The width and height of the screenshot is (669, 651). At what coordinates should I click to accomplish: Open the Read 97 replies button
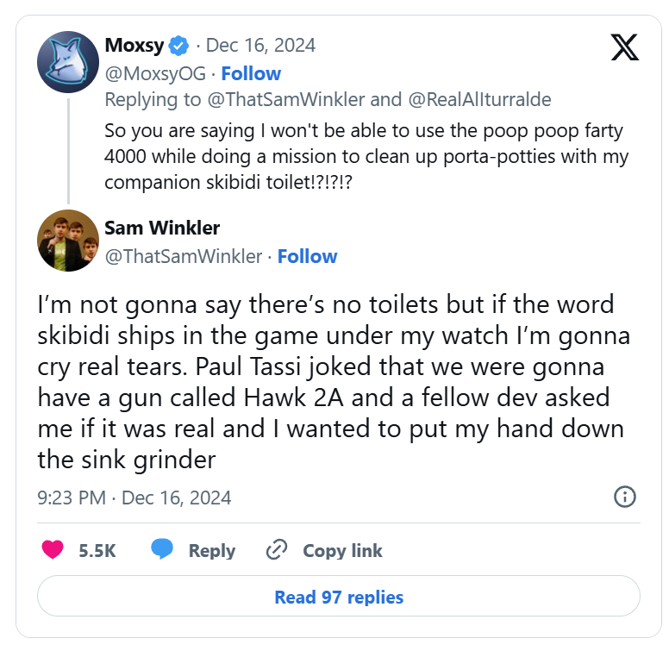pos(338,597)
